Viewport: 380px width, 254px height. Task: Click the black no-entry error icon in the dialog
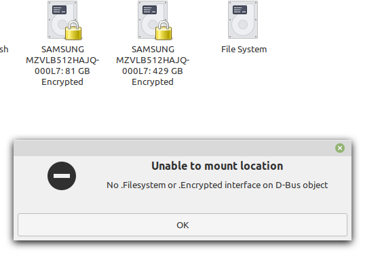(62, 176)
